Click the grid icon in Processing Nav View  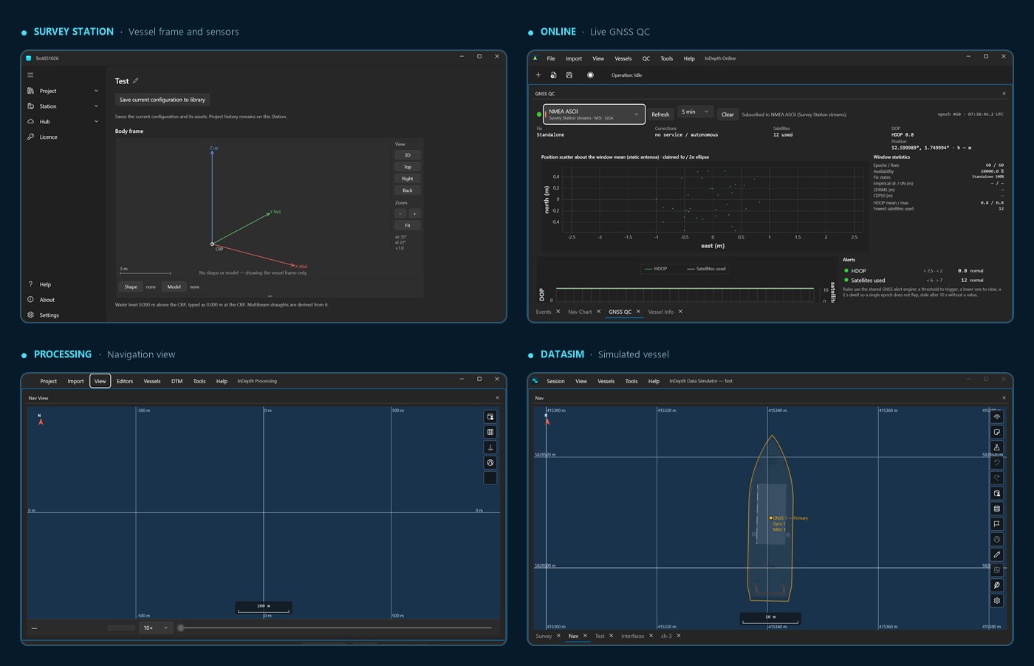490,432
